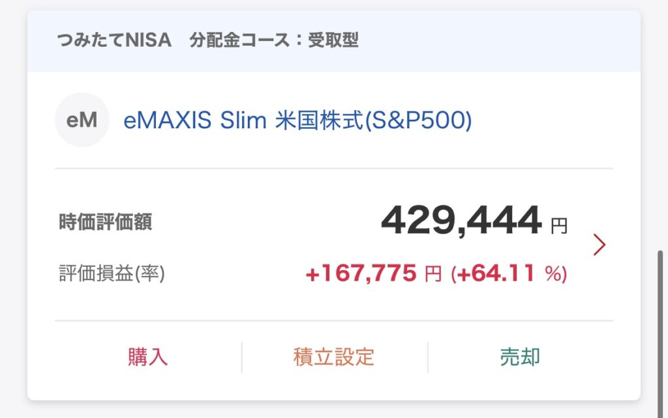Tap the 購入 button
Image resolution: width=668 pixels, height=418 pixels.
[x=148, y=357]
